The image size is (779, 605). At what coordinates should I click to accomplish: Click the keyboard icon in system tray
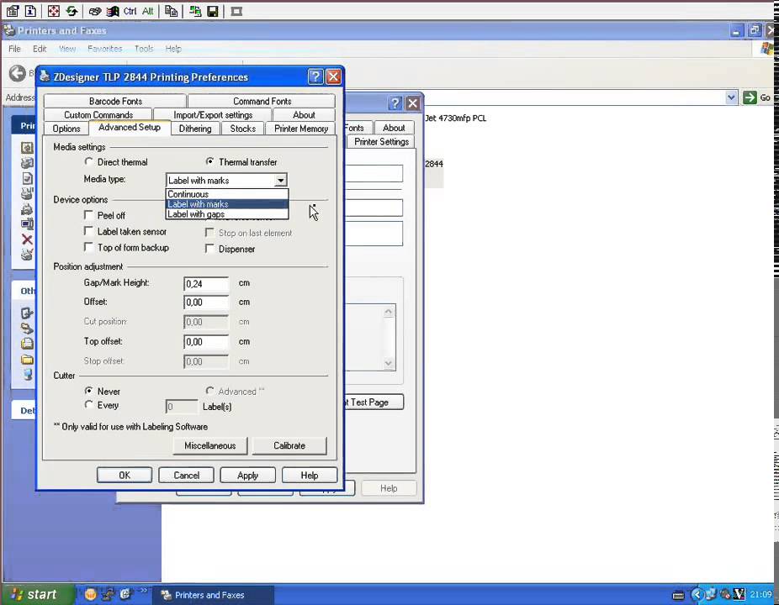tap(678, 595)
